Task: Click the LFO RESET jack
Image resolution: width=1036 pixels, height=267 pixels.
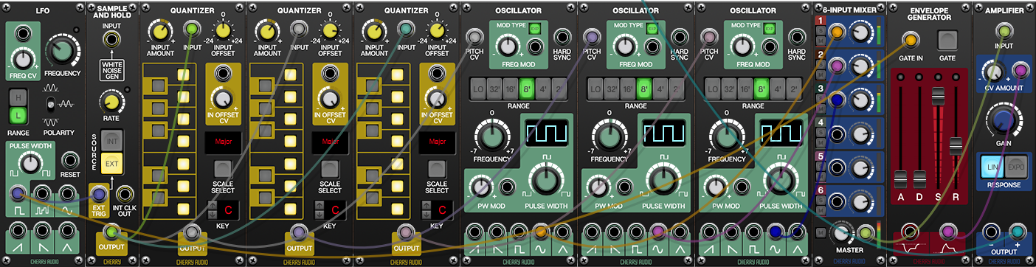Action: 70,160
